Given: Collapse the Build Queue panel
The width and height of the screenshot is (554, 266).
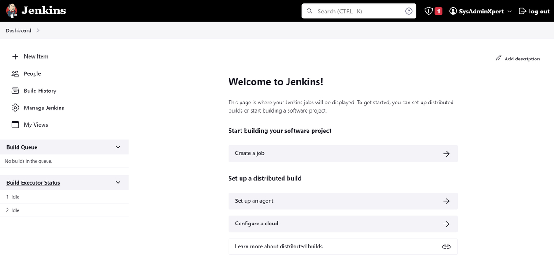Looking at the screenshot, I should (x=118, y=147).
